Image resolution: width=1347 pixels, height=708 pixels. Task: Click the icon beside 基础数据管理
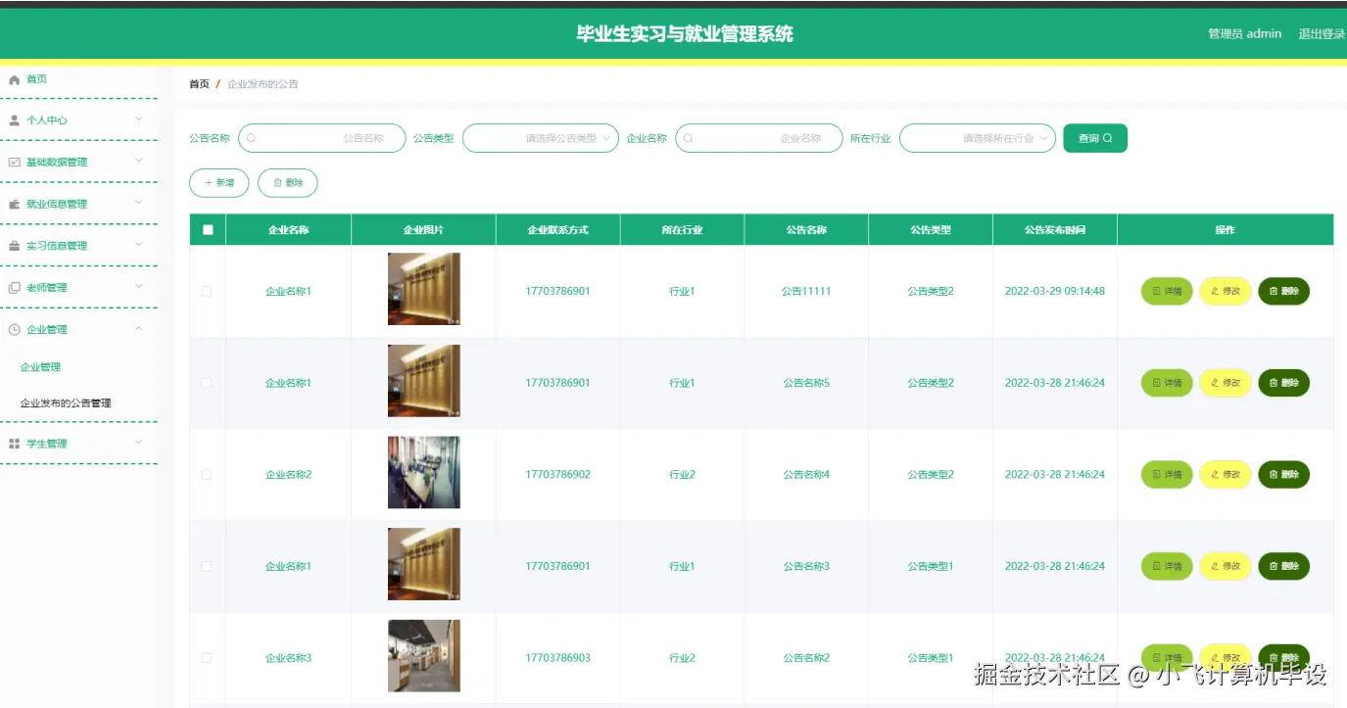tap(14, 162)
